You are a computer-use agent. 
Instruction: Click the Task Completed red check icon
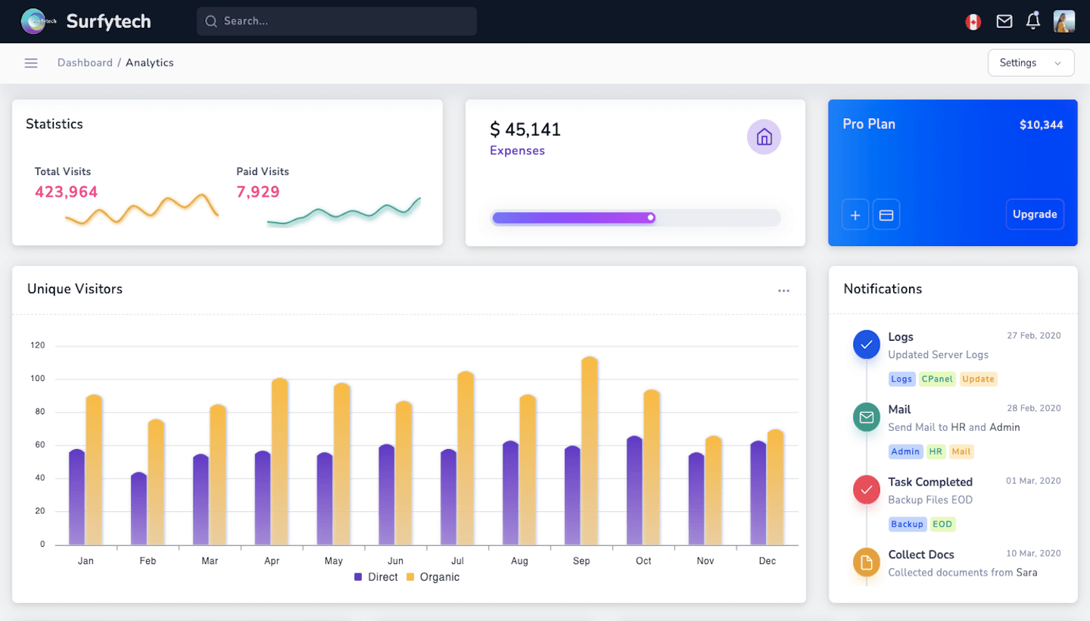[x=867, y=490]
